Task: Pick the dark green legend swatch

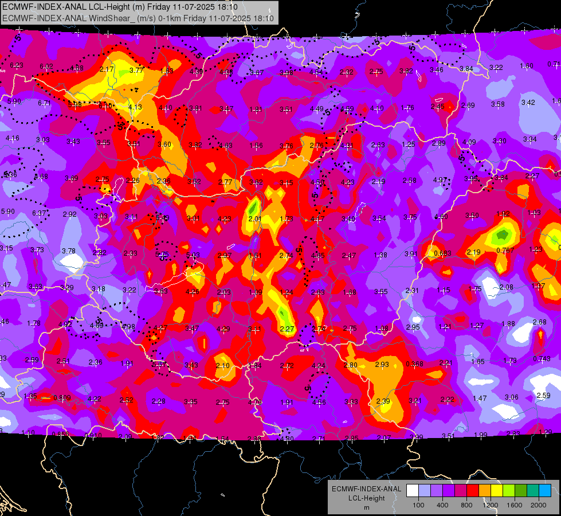Action: pos(520,491)
